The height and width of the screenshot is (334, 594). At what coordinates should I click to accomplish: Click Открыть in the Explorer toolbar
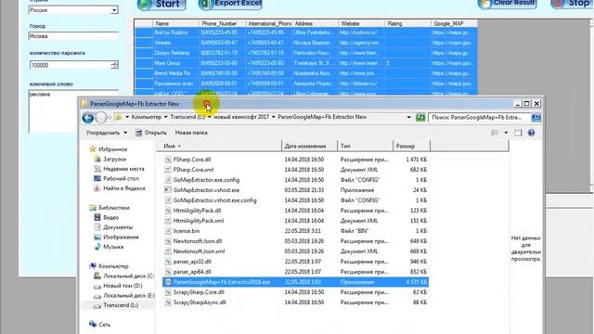click(150, 133)
